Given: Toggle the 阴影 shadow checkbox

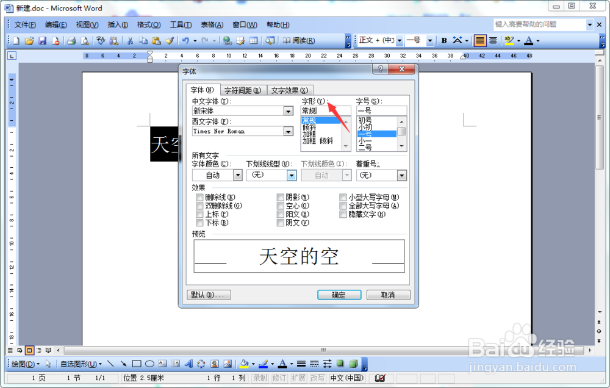Looking at the screenshot, I should [x=281, y=197].
